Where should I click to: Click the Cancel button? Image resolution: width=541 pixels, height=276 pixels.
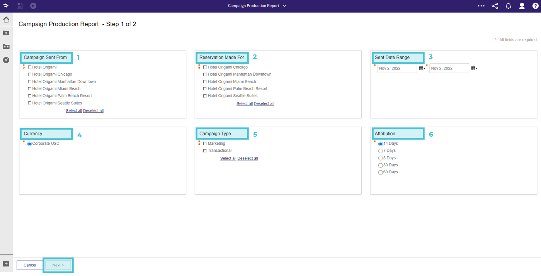[x=30, y=265]
